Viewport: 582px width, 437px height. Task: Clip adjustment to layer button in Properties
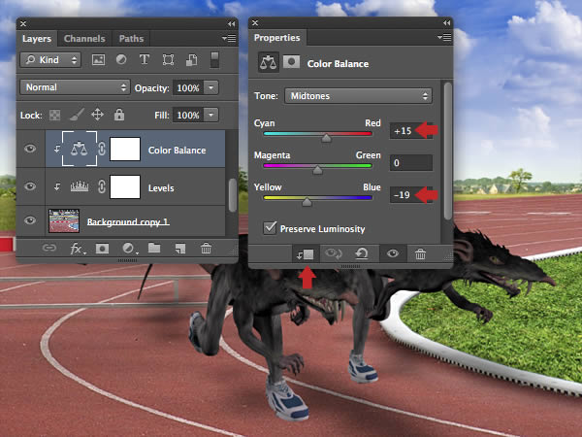[x=306, y=254]
